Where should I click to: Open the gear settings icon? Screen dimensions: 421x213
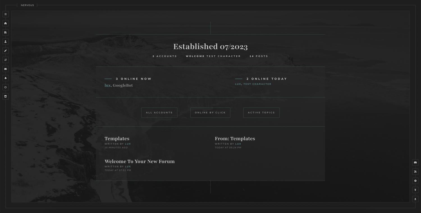(415, 181)
